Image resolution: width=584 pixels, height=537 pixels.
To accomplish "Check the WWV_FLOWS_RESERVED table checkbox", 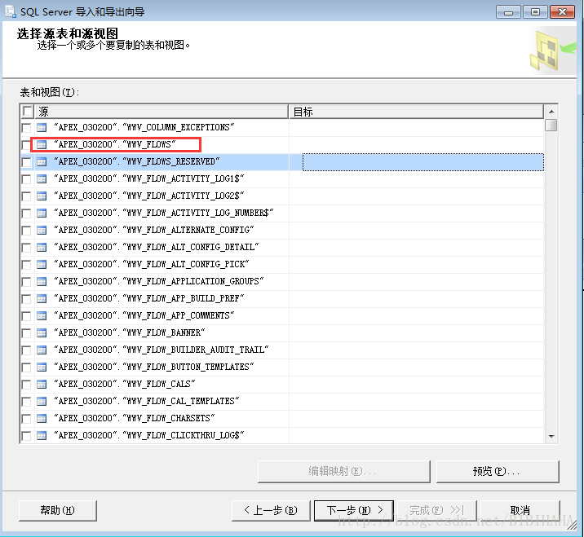I will tap(26, 162).
